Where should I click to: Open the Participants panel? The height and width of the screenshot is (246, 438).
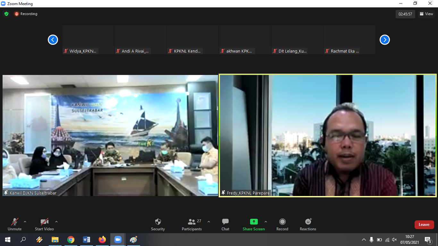(192, 224)
